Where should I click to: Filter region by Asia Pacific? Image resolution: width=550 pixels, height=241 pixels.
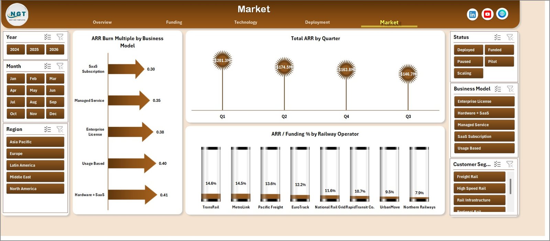[x=35, y=142]
